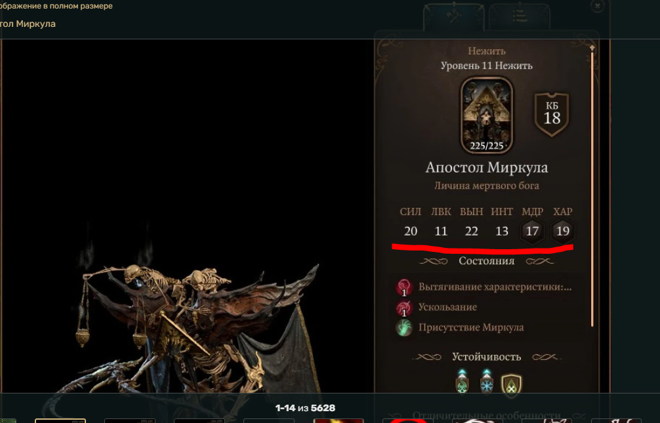The height and width of the screenshot is (423, 660).
Task: Click the ХАР 19 saving throw hexagon
Action: tap(563, 231)
